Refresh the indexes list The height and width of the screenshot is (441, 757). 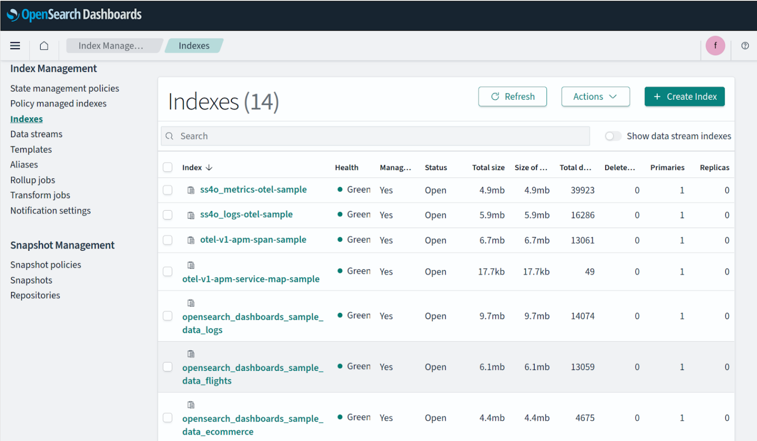[512, 97]
